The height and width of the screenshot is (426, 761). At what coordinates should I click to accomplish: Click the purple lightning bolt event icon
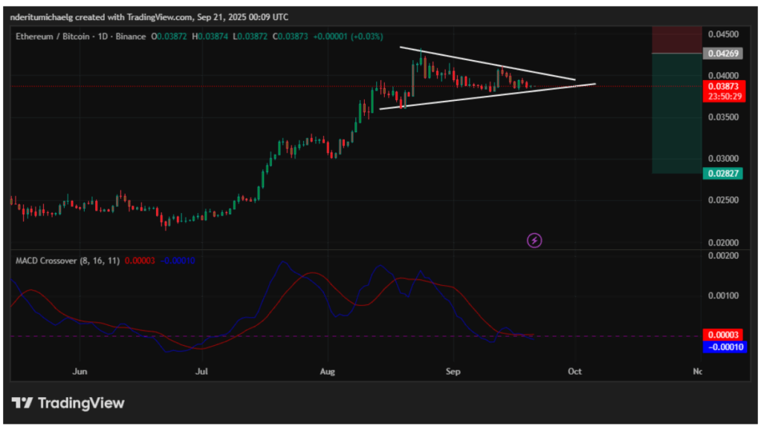coord(534,240)
